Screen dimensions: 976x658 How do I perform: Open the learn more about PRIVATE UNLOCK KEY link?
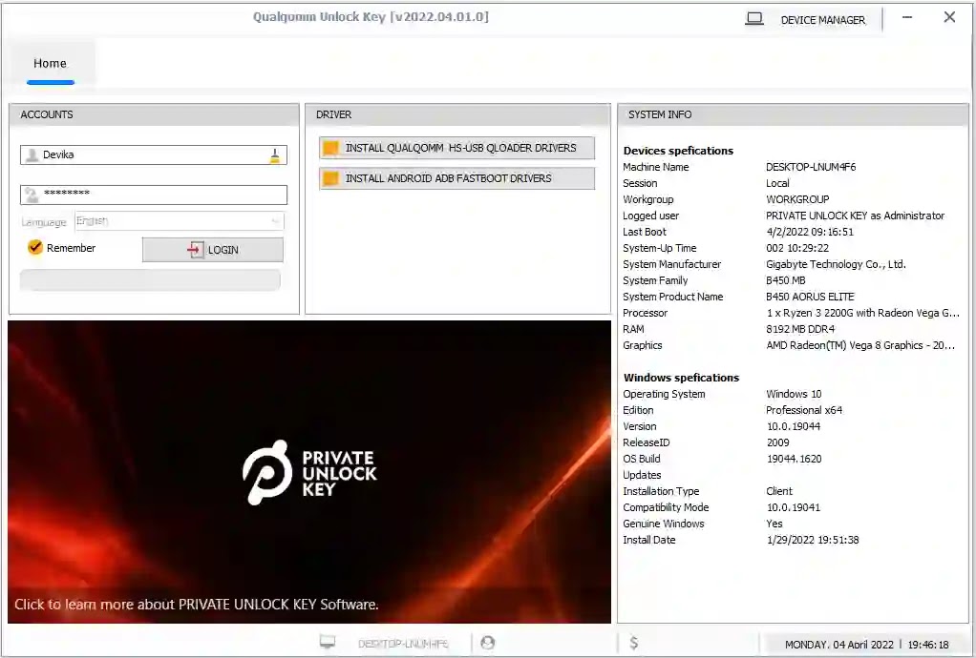click(196, 604)
